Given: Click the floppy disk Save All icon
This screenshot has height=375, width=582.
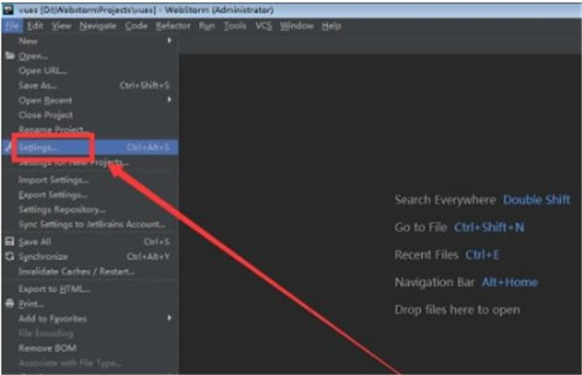Looking at the screenshot, I should (10, 241).
